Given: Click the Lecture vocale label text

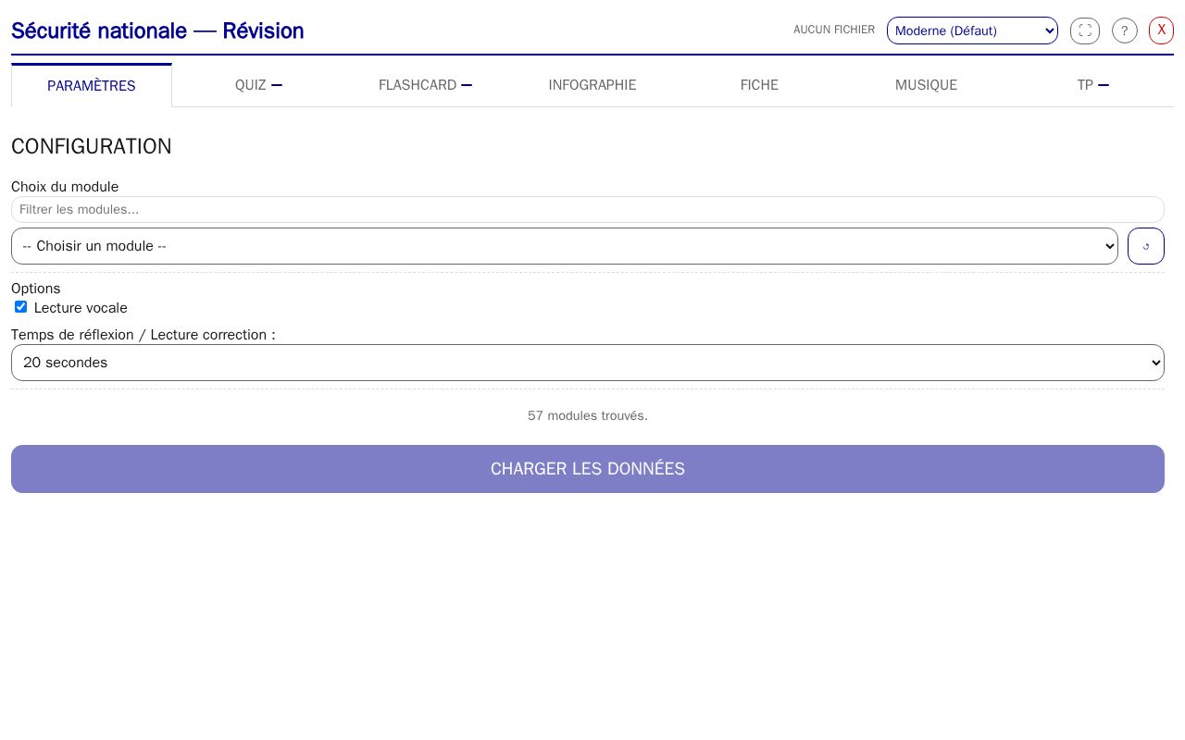Looking at the screenshot, I should coord(81,308).
